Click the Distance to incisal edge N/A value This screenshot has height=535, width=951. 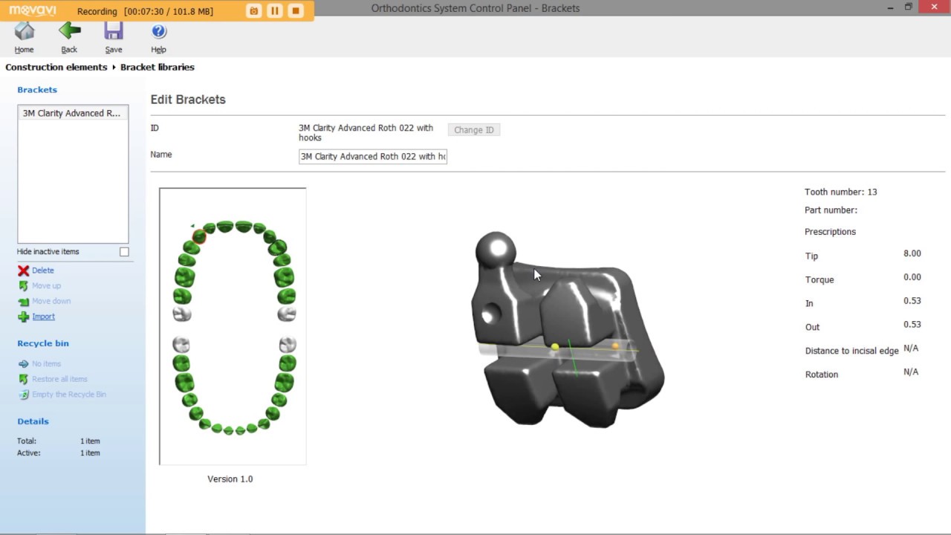click(911, 348)
